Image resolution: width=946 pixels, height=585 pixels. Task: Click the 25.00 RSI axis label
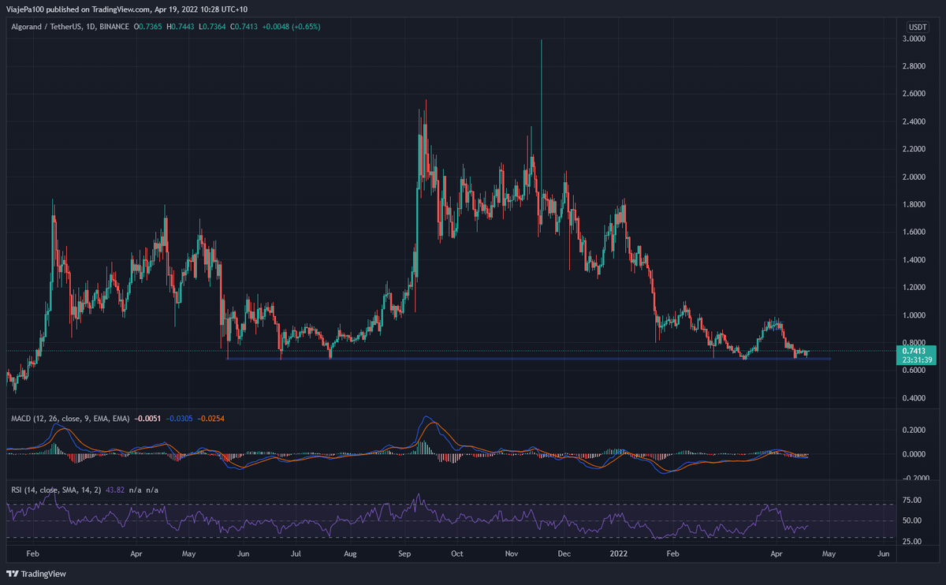tap(911, 541)
